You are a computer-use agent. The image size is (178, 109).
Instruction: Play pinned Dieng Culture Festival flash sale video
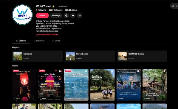click(50, 85)
